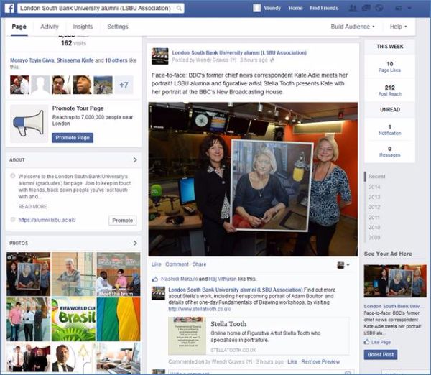
Task: Click the 3 hours ago post timestamp
Action: click(254, 60)
